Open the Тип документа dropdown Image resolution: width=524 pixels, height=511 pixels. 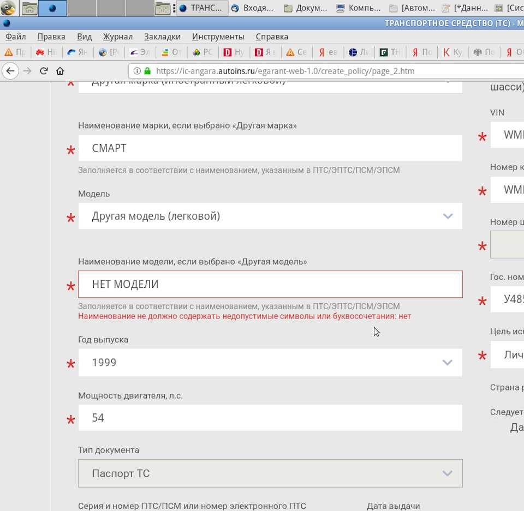[x=270, y=473]
